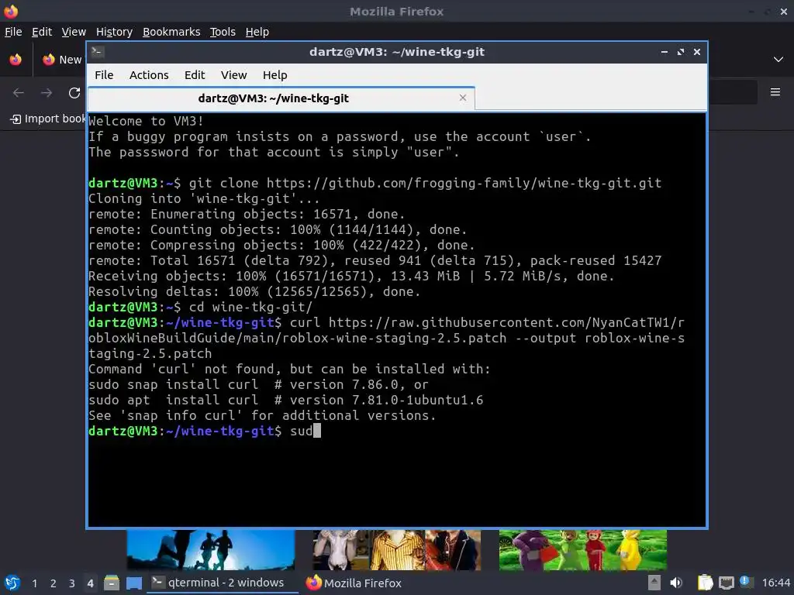Open removable media tray icon

654,583
